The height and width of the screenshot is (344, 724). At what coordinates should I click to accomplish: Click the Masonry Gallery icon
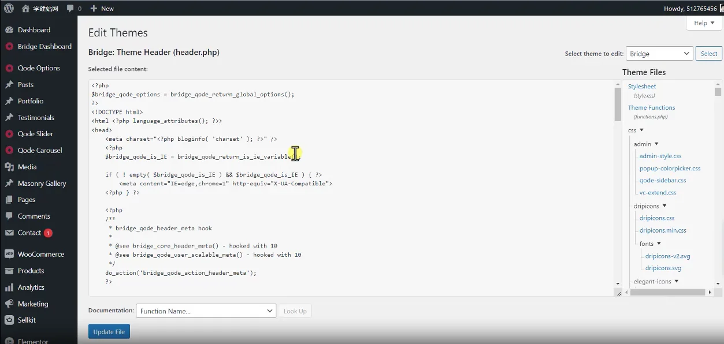point(10,183)
